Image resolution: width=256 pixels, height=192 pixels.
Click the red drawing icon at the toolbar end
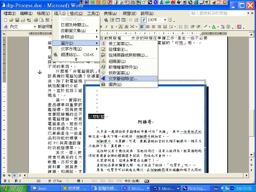tap(239, 27)
